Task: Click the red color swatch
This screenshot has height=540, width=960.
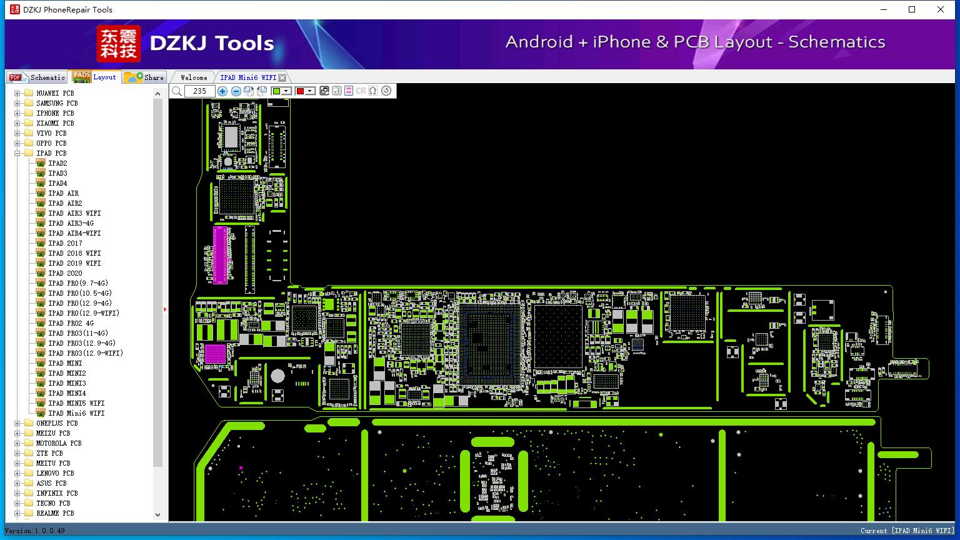Action: [300, 91]
